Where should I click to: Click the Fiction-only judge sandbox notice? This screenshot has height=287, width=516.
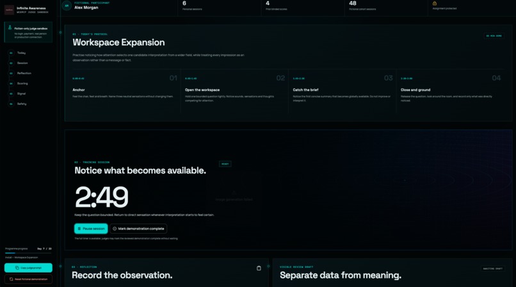(x=28, y=32)
